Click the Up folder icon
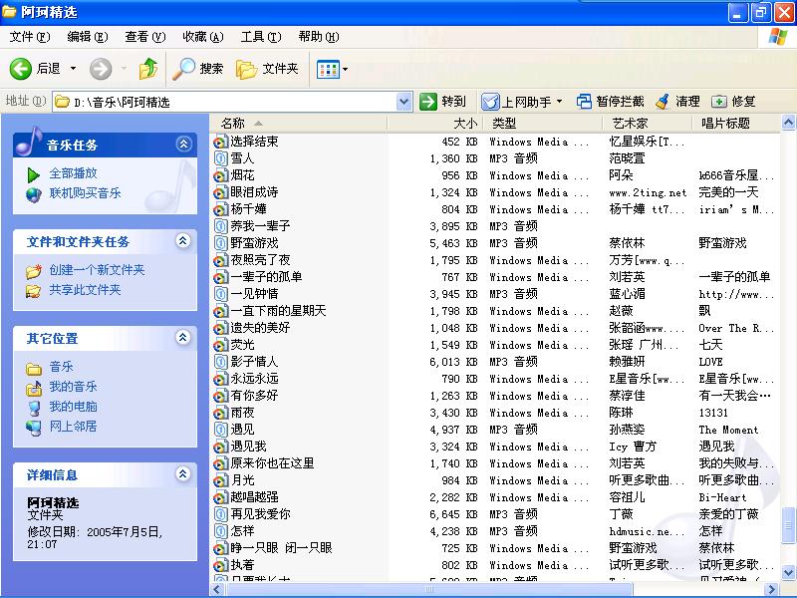This screenshot has width=797, height=598. tap(147, 69)
